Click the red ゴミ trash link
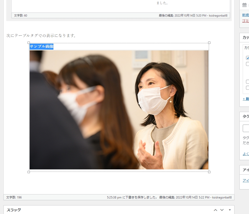The height and width of the screenshot is (214, 249). tap(245, 21)
